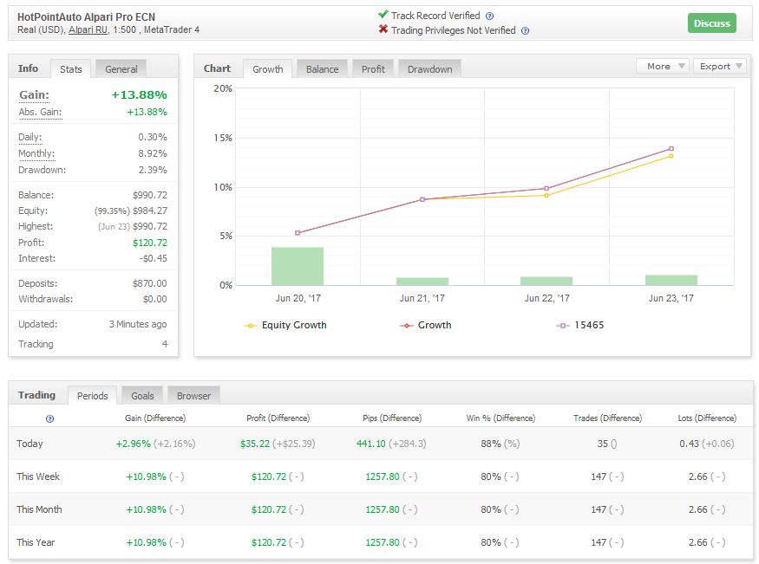The height and width of the screenshot is (564, 759).
Task: Click the Drawdown value 2.39%
Action: coord(153,170)
